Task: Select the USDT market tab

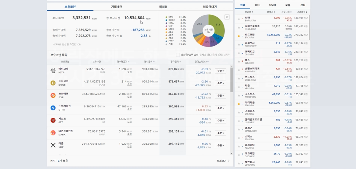Action: tap(272, 5)
